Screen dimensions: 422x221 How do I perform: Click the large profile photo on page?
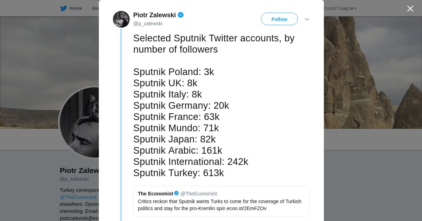coord(79,122)
